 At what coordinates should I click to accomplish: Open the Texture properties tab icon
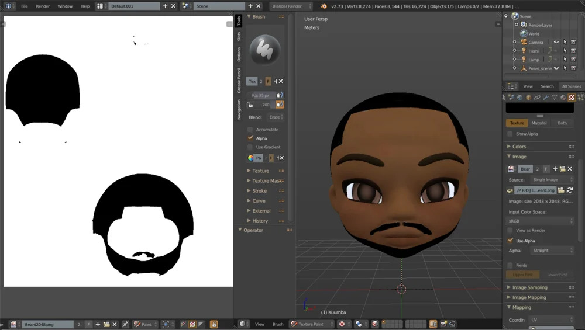[x=572, y=98]
